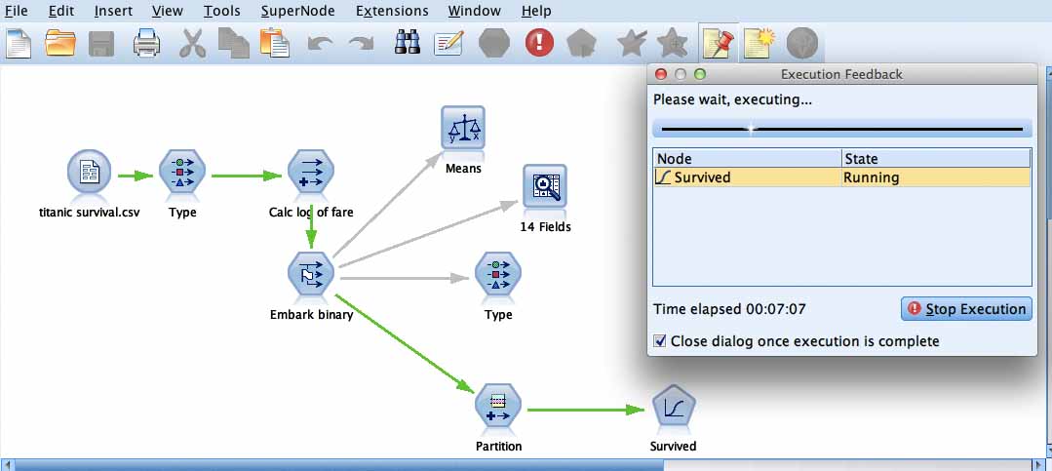Select the Partition node

[498, 408]
